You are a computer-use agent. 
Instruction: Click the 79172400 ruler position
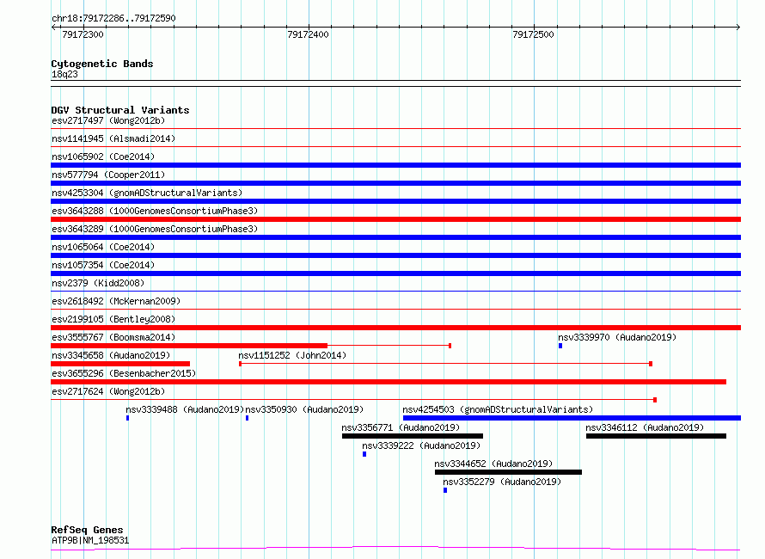pyautogui.click(x=308, y=34)
